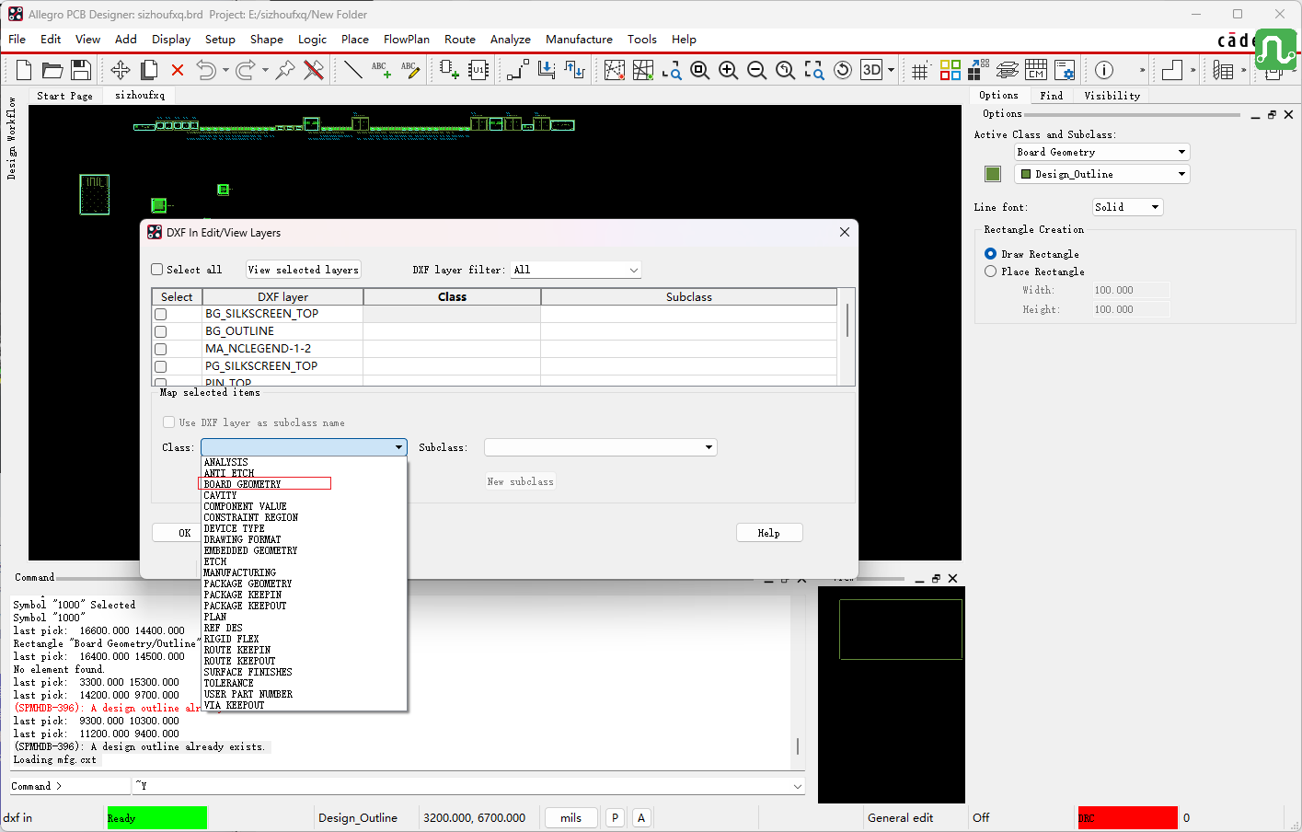Click the Unfix crossed pushpin icon

pos(314,70)
